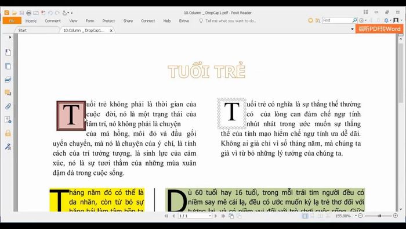The width and height of the screenshot is (406, 229).
Task: Click the Print icon in quick toolbar
Action: pos(29,13)
